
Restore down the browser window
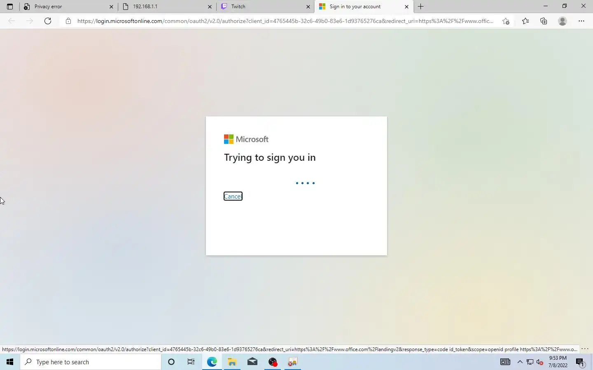click(565, 6)
